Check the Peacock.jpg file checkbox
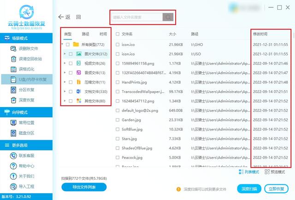The width and height of the screenshot is (295, 200). (118, 157)
